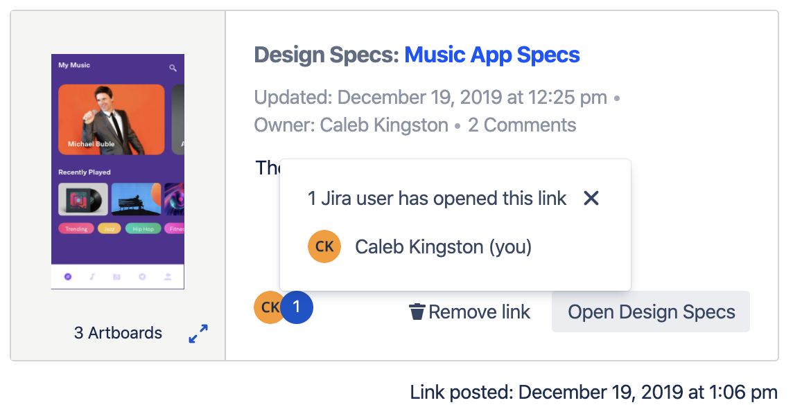Expand the artboard preview with the arrows icon
This screenshot has width=793, height=414.
[198, 334]
